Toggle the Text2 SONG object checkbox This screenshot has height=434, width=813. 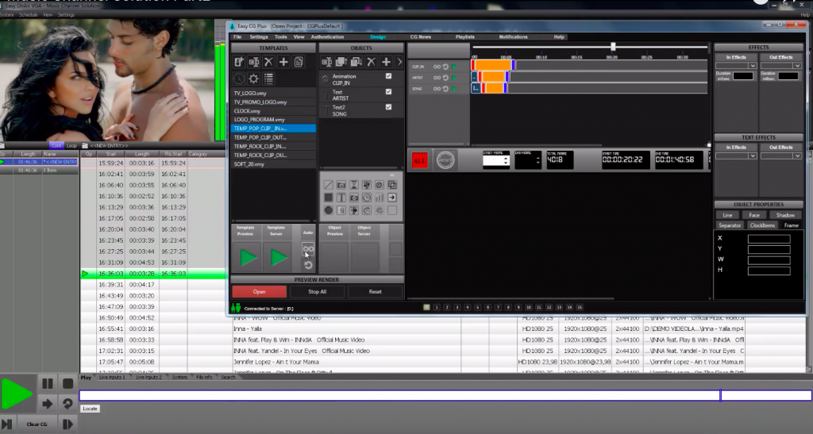pyautogui.click(x=388, y=107)
